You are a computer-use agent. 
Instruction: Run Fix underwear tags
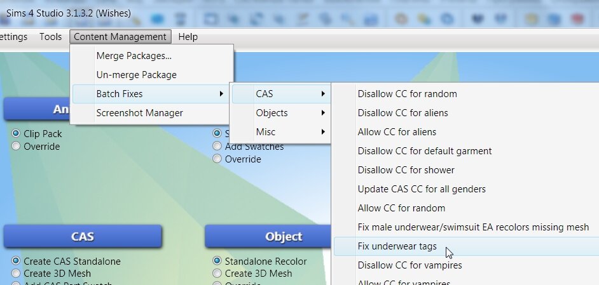(466, 246)
